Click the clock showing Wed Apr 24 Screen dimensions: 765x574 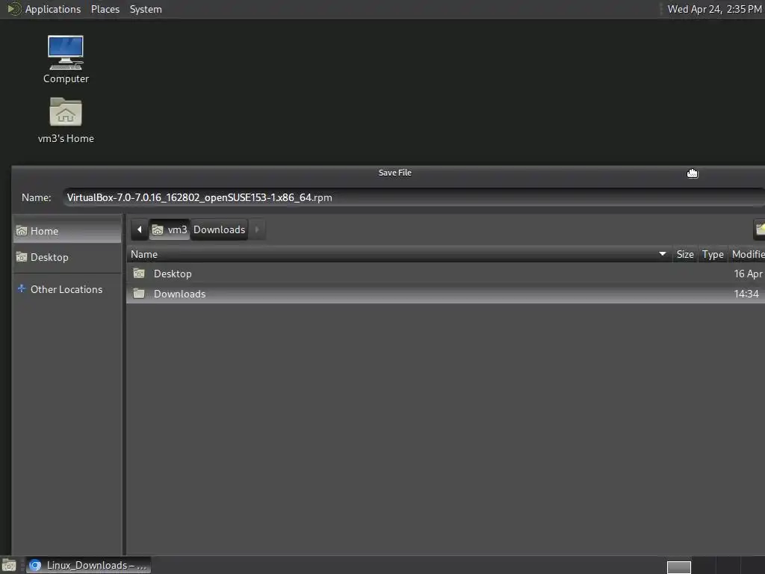[x=714, y=9]
